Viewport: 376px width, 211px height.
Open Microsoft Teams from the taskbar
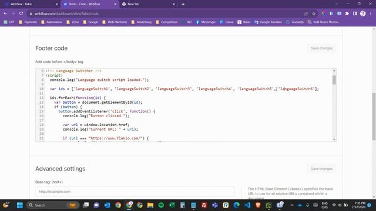(x=215, y=205)
